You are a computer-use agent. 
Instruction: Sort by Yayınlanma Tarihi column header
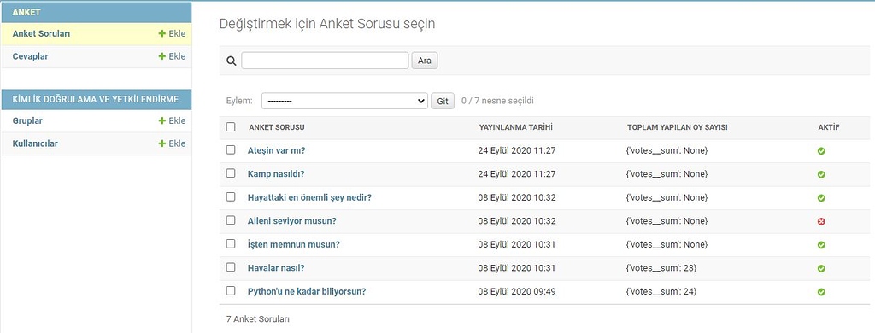tap(515, 127)
